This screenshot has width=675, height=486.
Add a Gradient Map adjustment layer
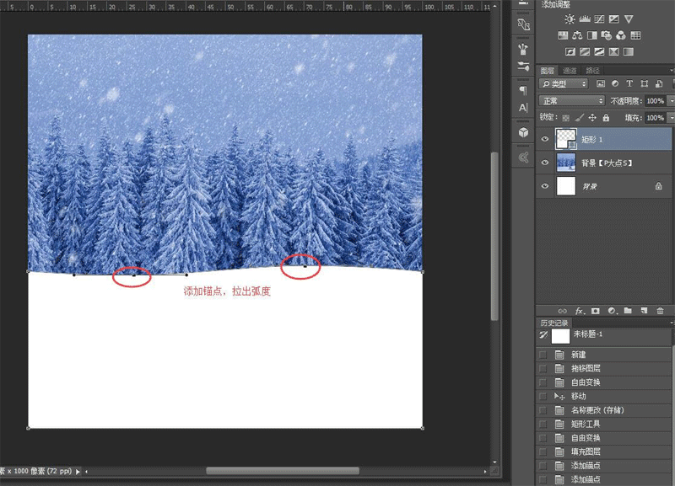pyautogui.click(x=629, y=51)
